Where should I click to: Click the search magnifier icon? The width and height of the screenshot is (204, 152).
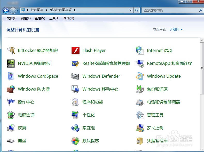pyautogui.click(x=201, y=10)
